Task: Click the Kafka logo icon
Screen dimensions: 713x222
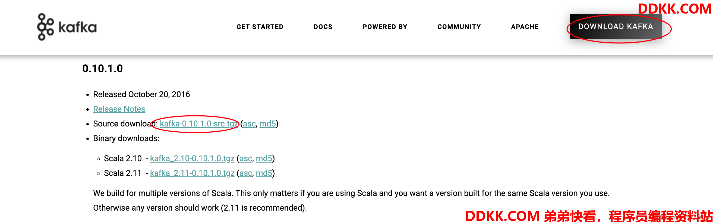Action: (x=45, y=27)
